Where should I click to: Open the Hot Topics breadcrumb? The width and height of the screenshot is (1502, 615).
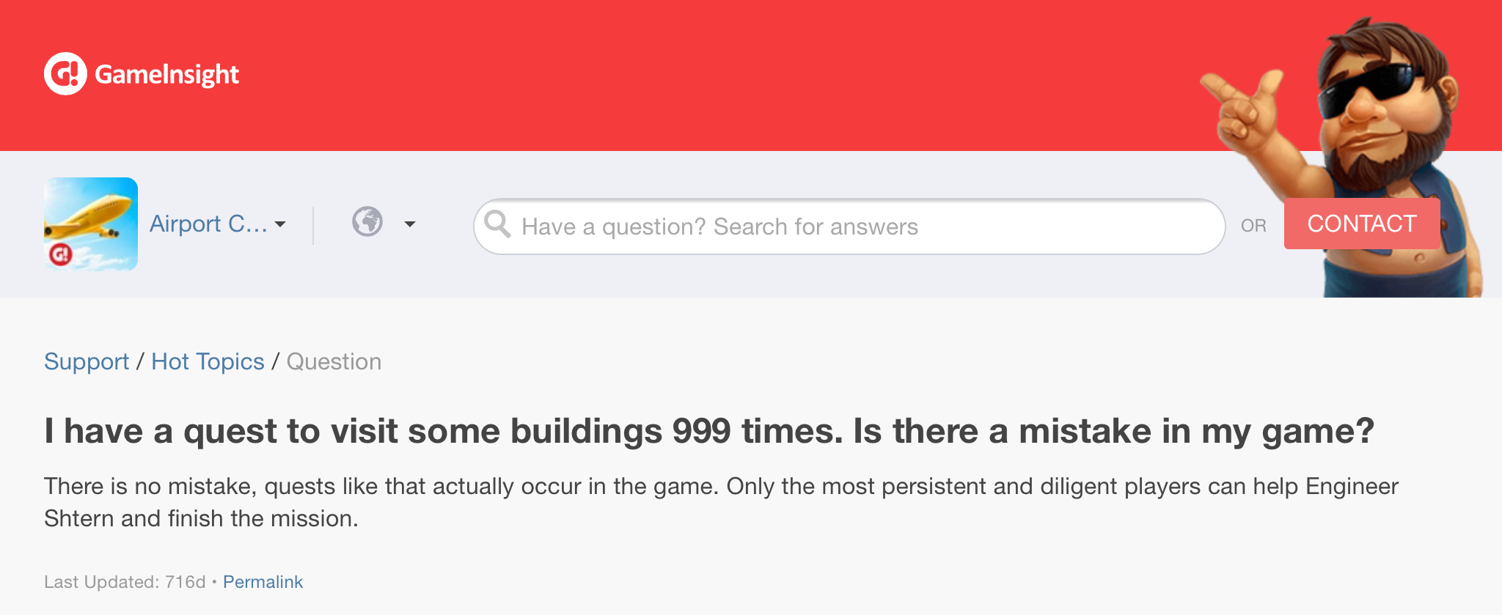pos(208,361)
